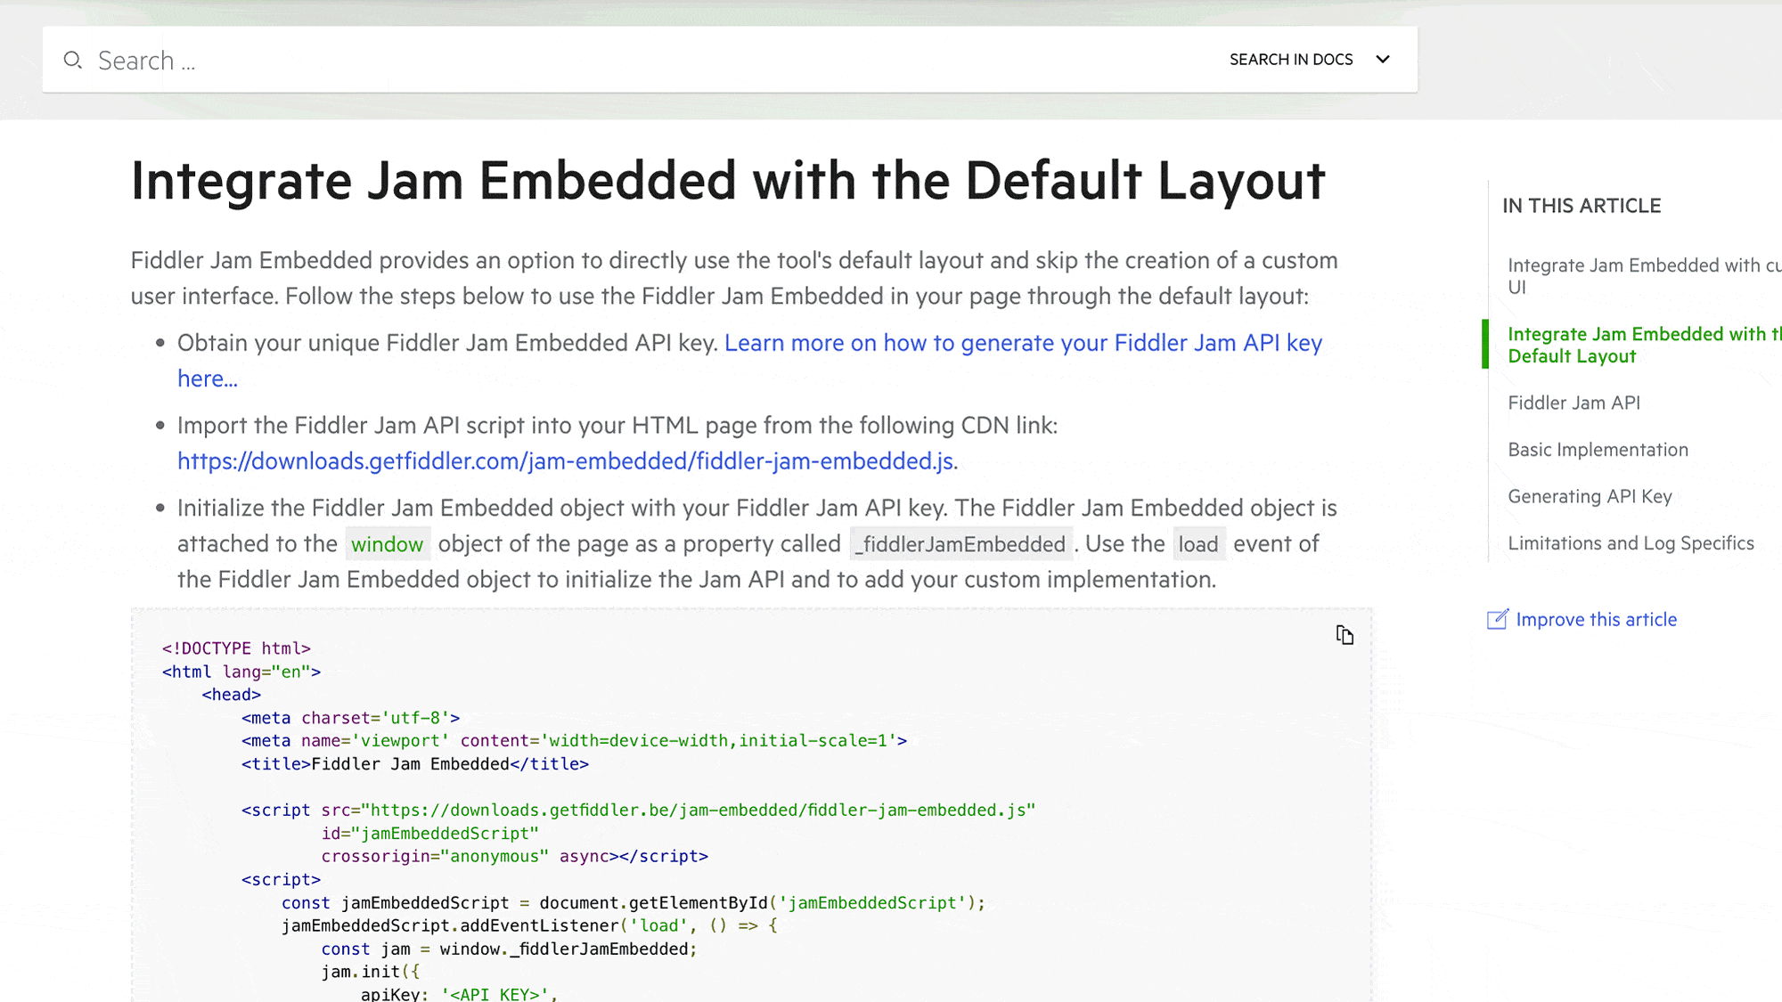Click the crossorigin="anonymous" code line
Image resolution: width=1782 pixels, height=1002 pixels.
click(515, 857)
